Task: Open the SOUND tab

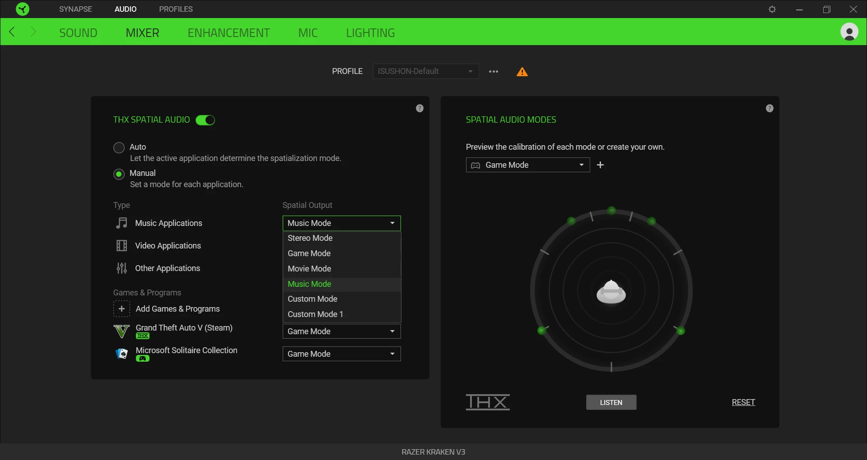Action: (78, 33)
